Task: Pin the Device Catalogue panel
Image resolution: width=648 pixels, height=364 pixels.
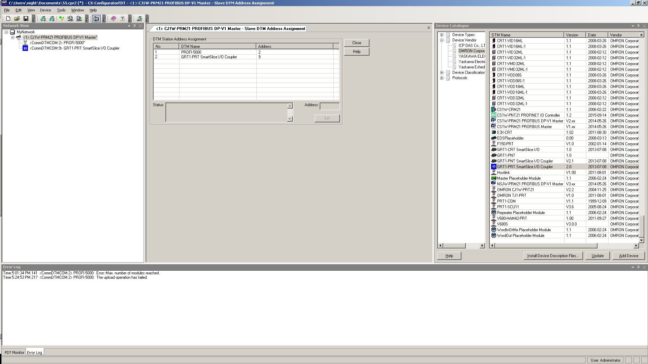Action: click(x=638, y=26)
